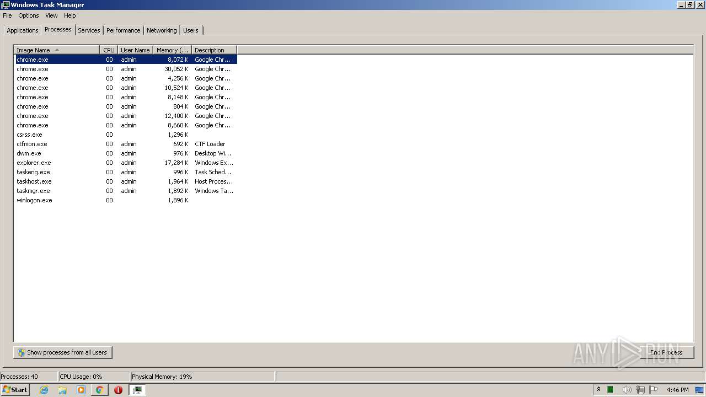
Task: Select chrome.exe row using 8,660 K
Action: [x=126, y=125]
